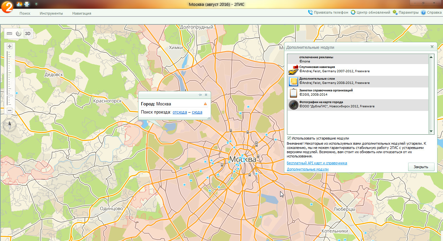Click the Долгопрудный label on map
The image size is (443, 241).
196,27
